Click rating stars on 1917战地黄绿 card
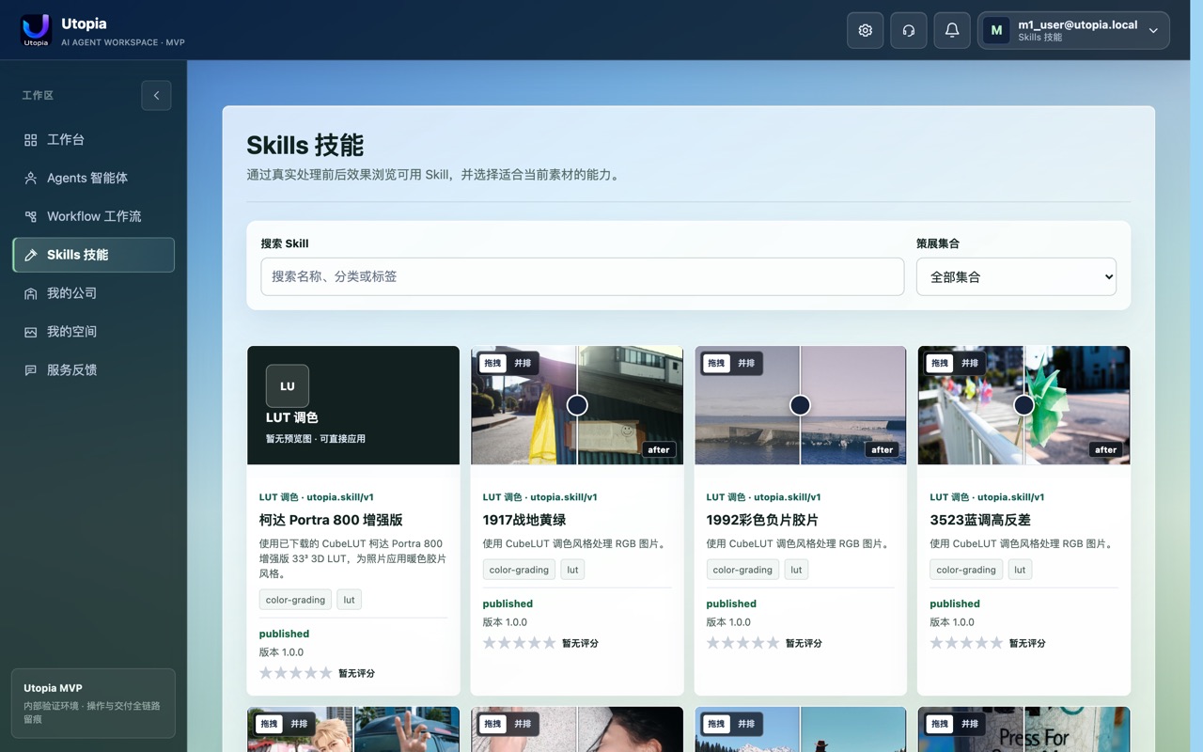 pyautogui.click(x=520, y=643)
